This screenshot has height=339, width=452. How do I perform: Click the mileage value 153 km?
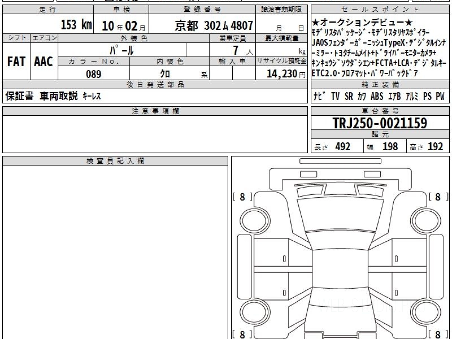pyautogui.click(x=76, y=26)
